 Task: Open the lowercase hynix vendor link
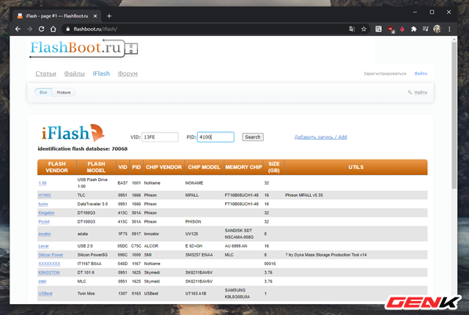tap(43, 204)
